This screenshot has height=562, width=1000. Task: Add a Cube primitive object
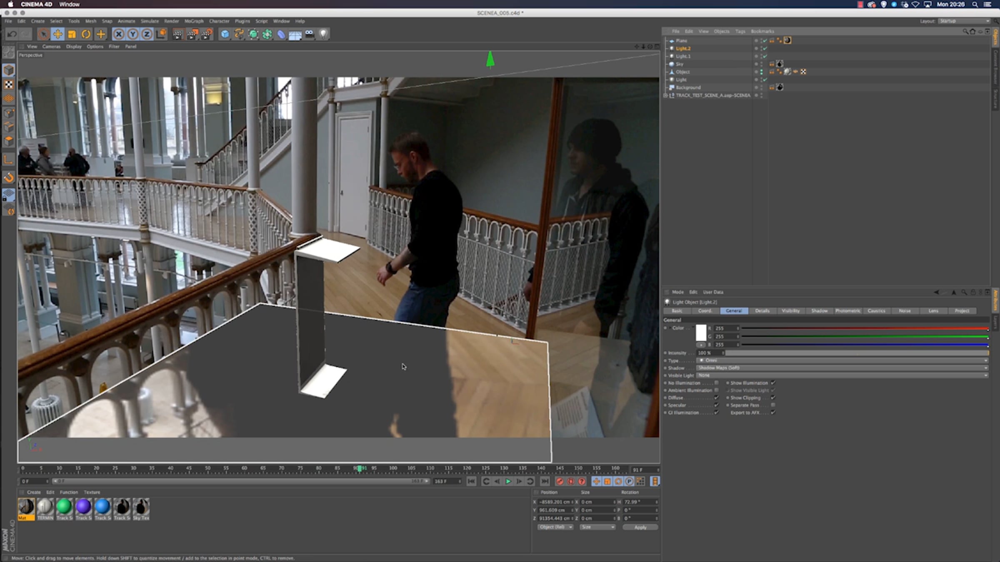(225, 34)
